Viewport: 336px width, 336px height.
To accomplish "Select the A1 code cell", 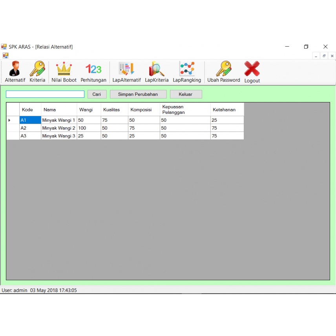I will pyautogui.click(x=30, y=120).
